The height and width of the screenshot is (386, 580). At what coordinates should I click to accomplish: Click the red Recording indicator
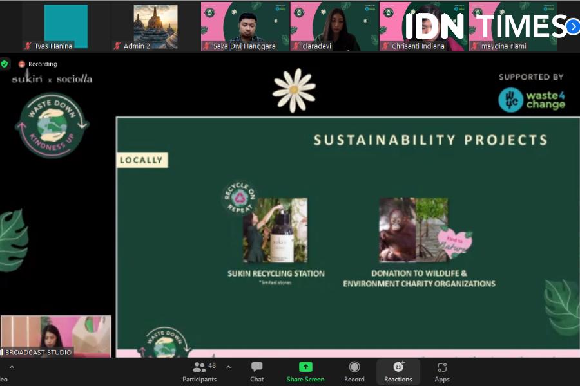tap(38, 64)
